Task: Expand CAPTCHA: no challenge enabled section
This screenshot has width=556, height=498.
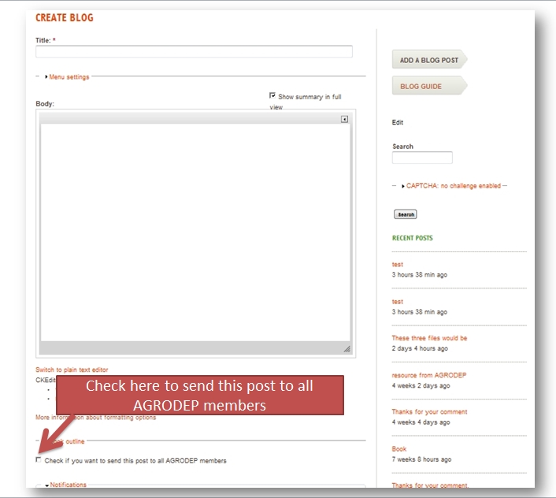Action: click(453, 186)
